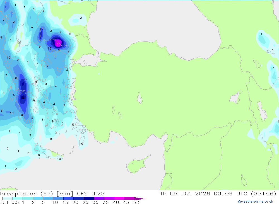Select the 35–40 mm legend color swatch

[109, 198]
